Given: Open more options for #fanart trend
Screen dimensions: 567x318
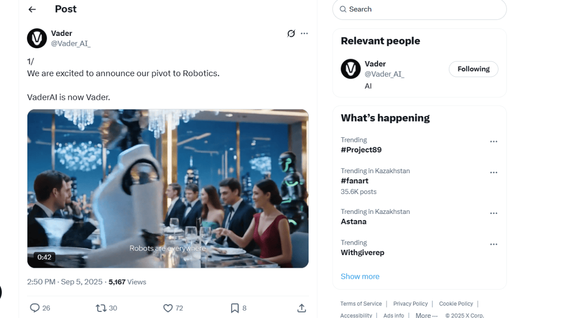Looking at the screenshot, I should pyautogui.click(x=494, y=173).
